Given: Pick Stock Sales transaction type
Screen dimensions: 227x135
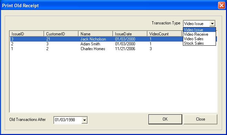Looking at the screenshot, I should tap(199, 43).
